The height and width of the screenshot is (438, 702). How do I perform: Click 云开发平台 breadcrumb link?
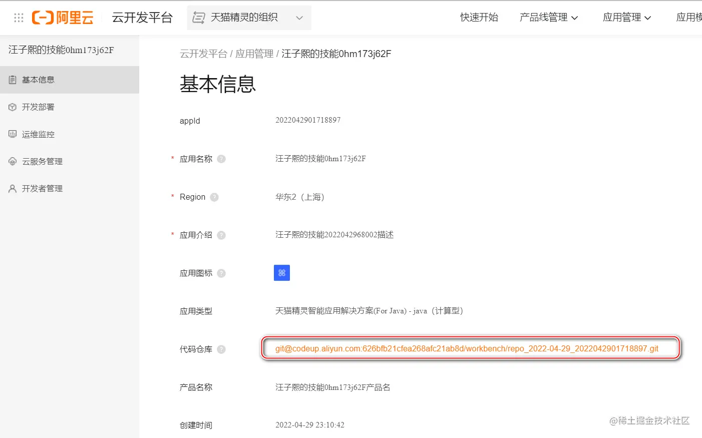[x=203, y=54]
